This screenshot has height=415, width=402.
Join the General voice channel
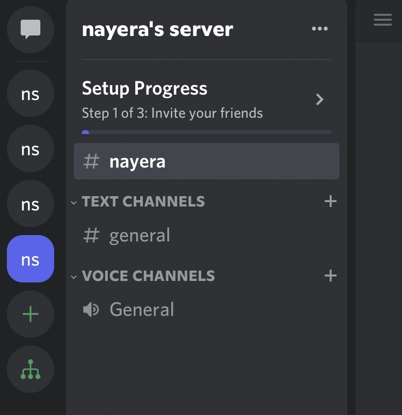[x=207, y=310]
